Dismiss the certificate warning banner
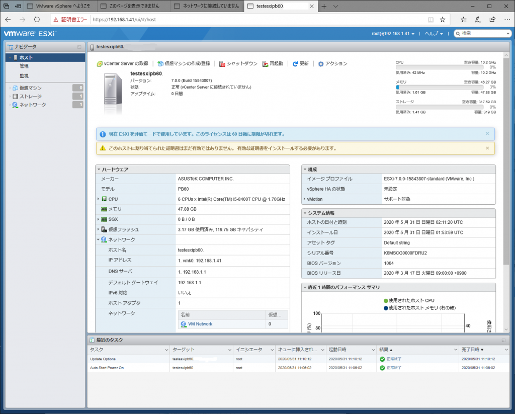The width and height of the screenshot is (515, 414). point(487,148)
